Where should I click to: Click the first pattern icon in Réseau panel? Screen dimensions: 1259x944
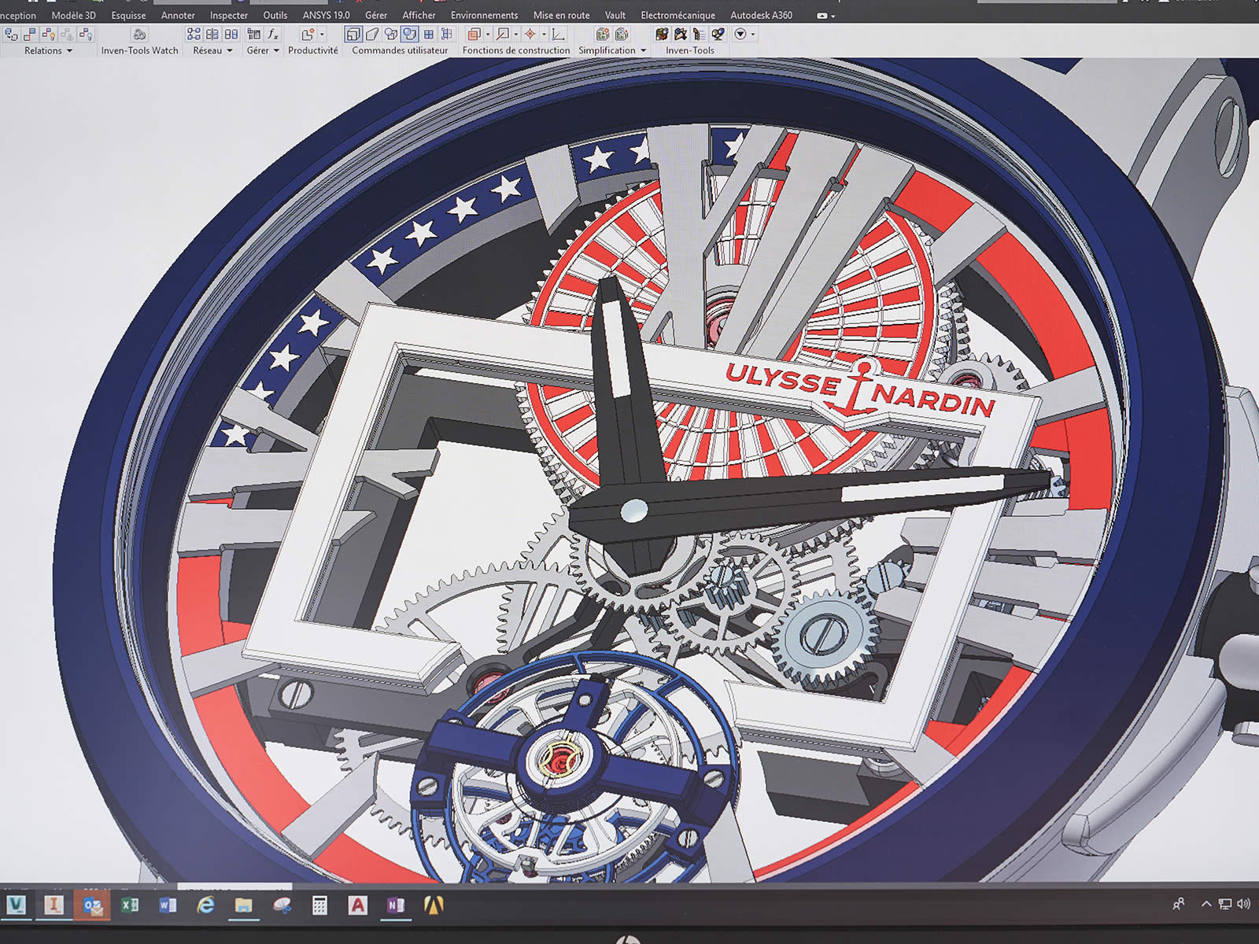[x=194, y=35]
